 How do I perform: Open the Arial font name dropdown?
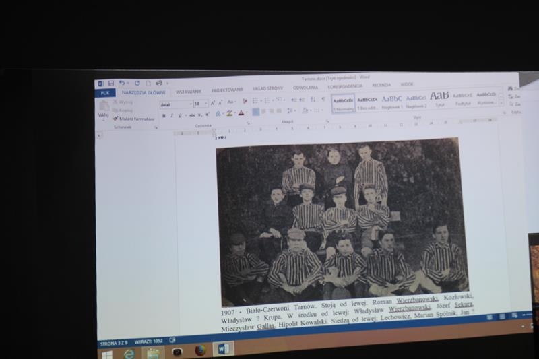tap(175, 104)
